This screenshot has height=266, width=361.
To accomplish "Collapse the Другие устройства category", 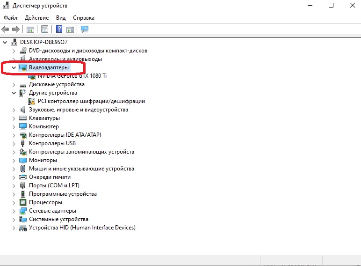I will 14,93.
